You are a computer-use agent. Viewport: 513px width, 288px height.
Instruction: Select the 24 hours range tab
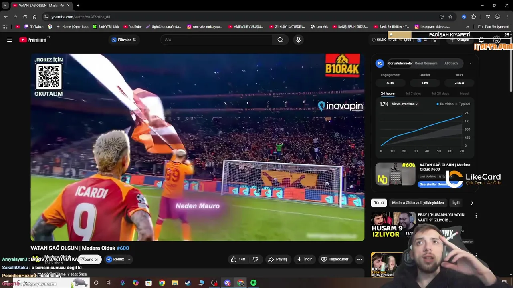(x=388, y=94)
